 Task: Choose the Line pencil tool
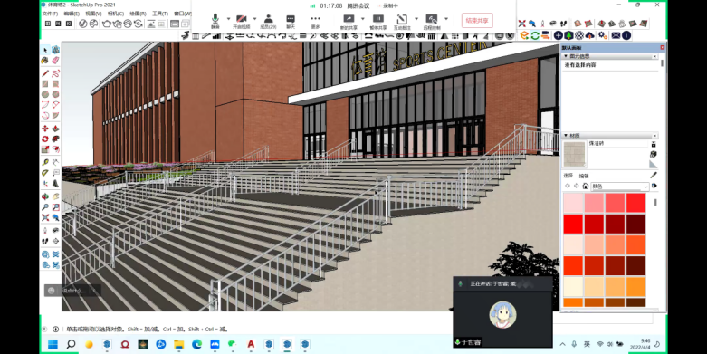45,73
